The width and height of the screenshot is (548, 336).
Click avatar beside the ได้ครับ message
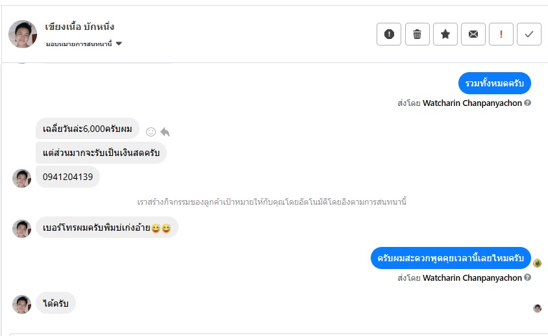22,304
